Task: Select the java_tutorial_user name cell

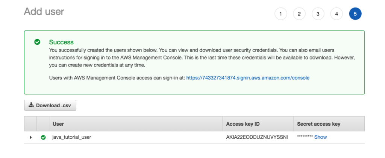Action: 72,137
